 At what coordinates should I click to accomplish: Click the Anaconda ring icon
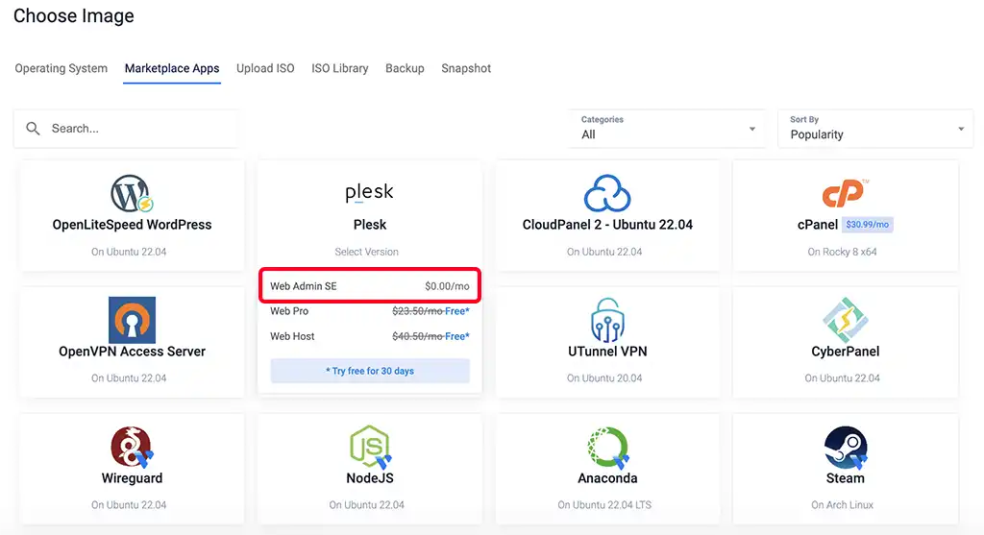607,447
